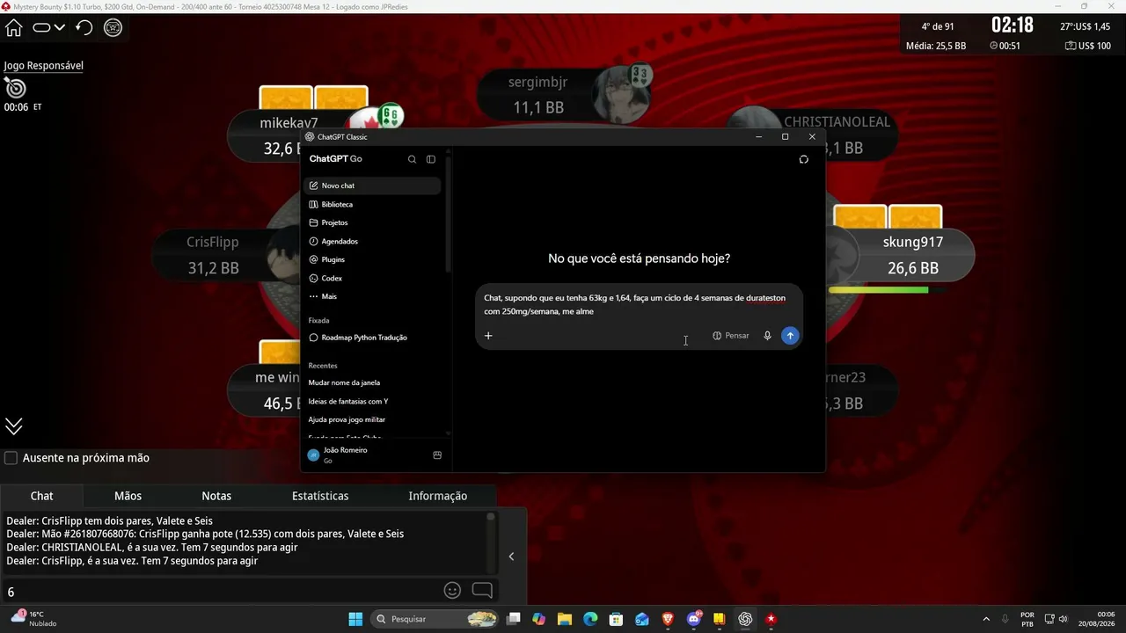Switch to ChatGPT taskbar icon

pyautogui.click(x=745, y=619)
